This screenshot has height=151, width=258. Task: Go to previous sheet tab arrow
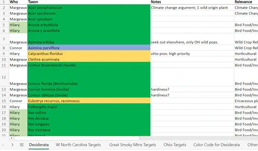[x=3, y=145]
